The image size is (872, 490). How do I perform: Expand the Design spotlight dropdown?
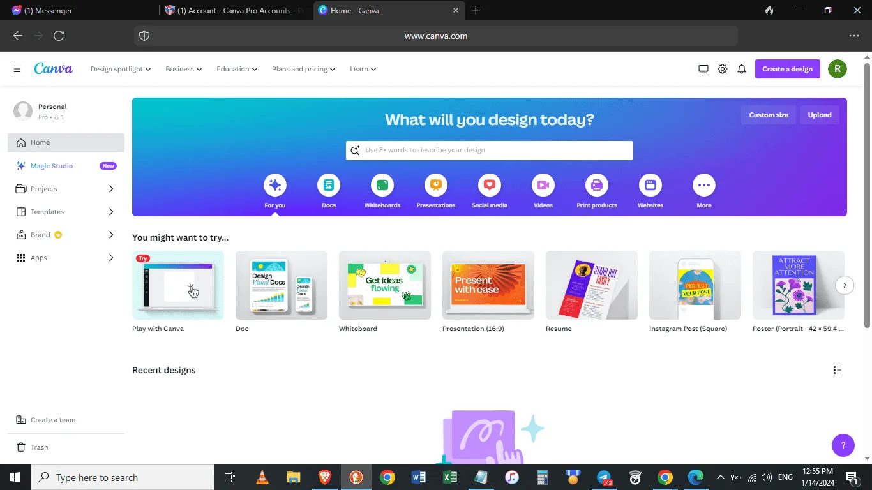[x=121, y=69]
